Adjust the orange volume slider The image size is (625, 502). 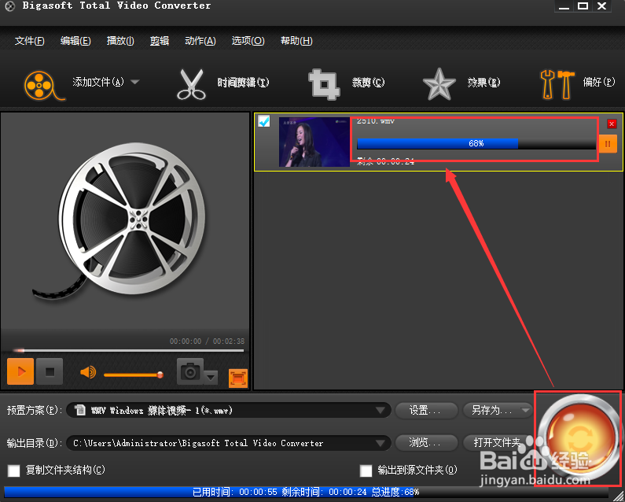[x=133, y=375]
